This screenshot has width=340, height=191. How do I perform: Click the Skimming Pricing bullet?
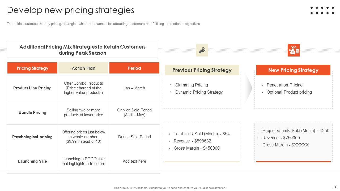pyautogui.click(x=192, y=85)
